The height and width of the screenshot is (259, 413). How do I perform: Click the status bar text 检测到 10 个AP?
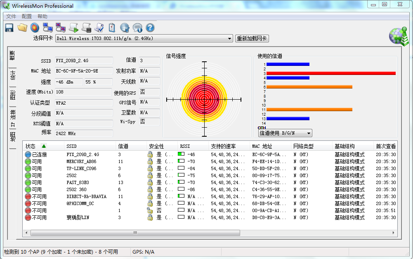pyautogui.click(x=61, y=252)
